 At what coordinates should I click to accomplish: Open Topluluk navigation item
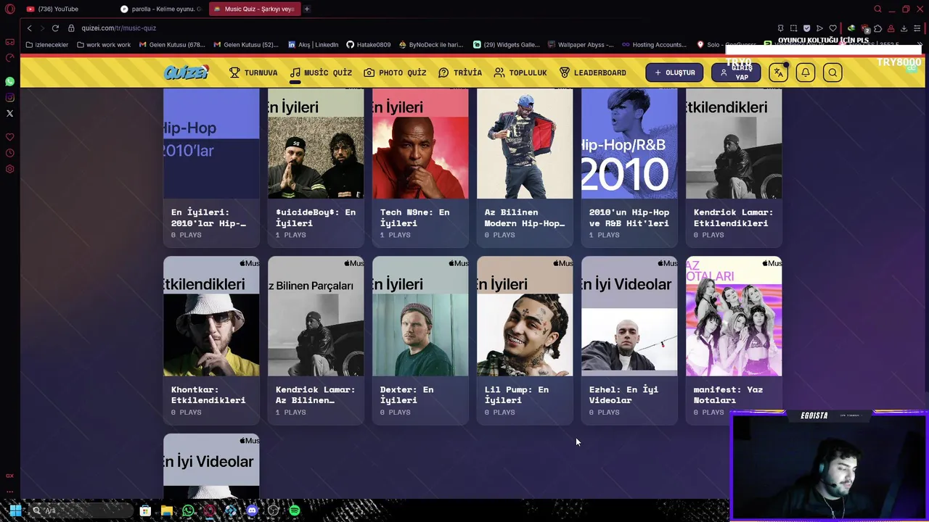pos(520,72)
